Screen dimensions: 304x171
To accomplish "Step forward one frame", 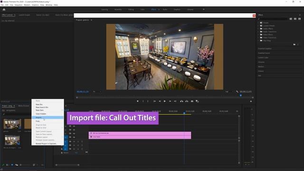I will [170, 101].
